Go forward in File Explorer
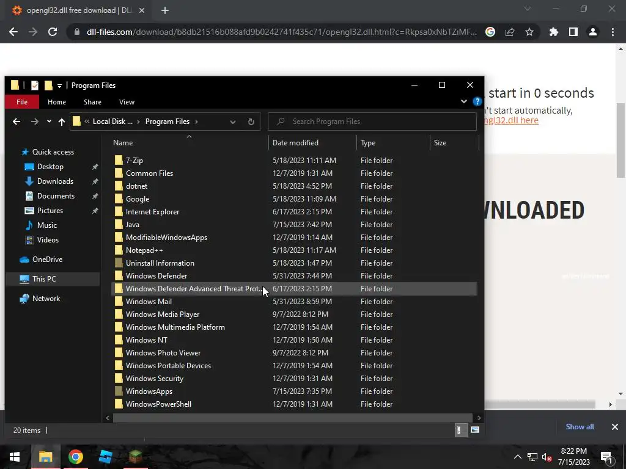 click(x=35, y=122)
